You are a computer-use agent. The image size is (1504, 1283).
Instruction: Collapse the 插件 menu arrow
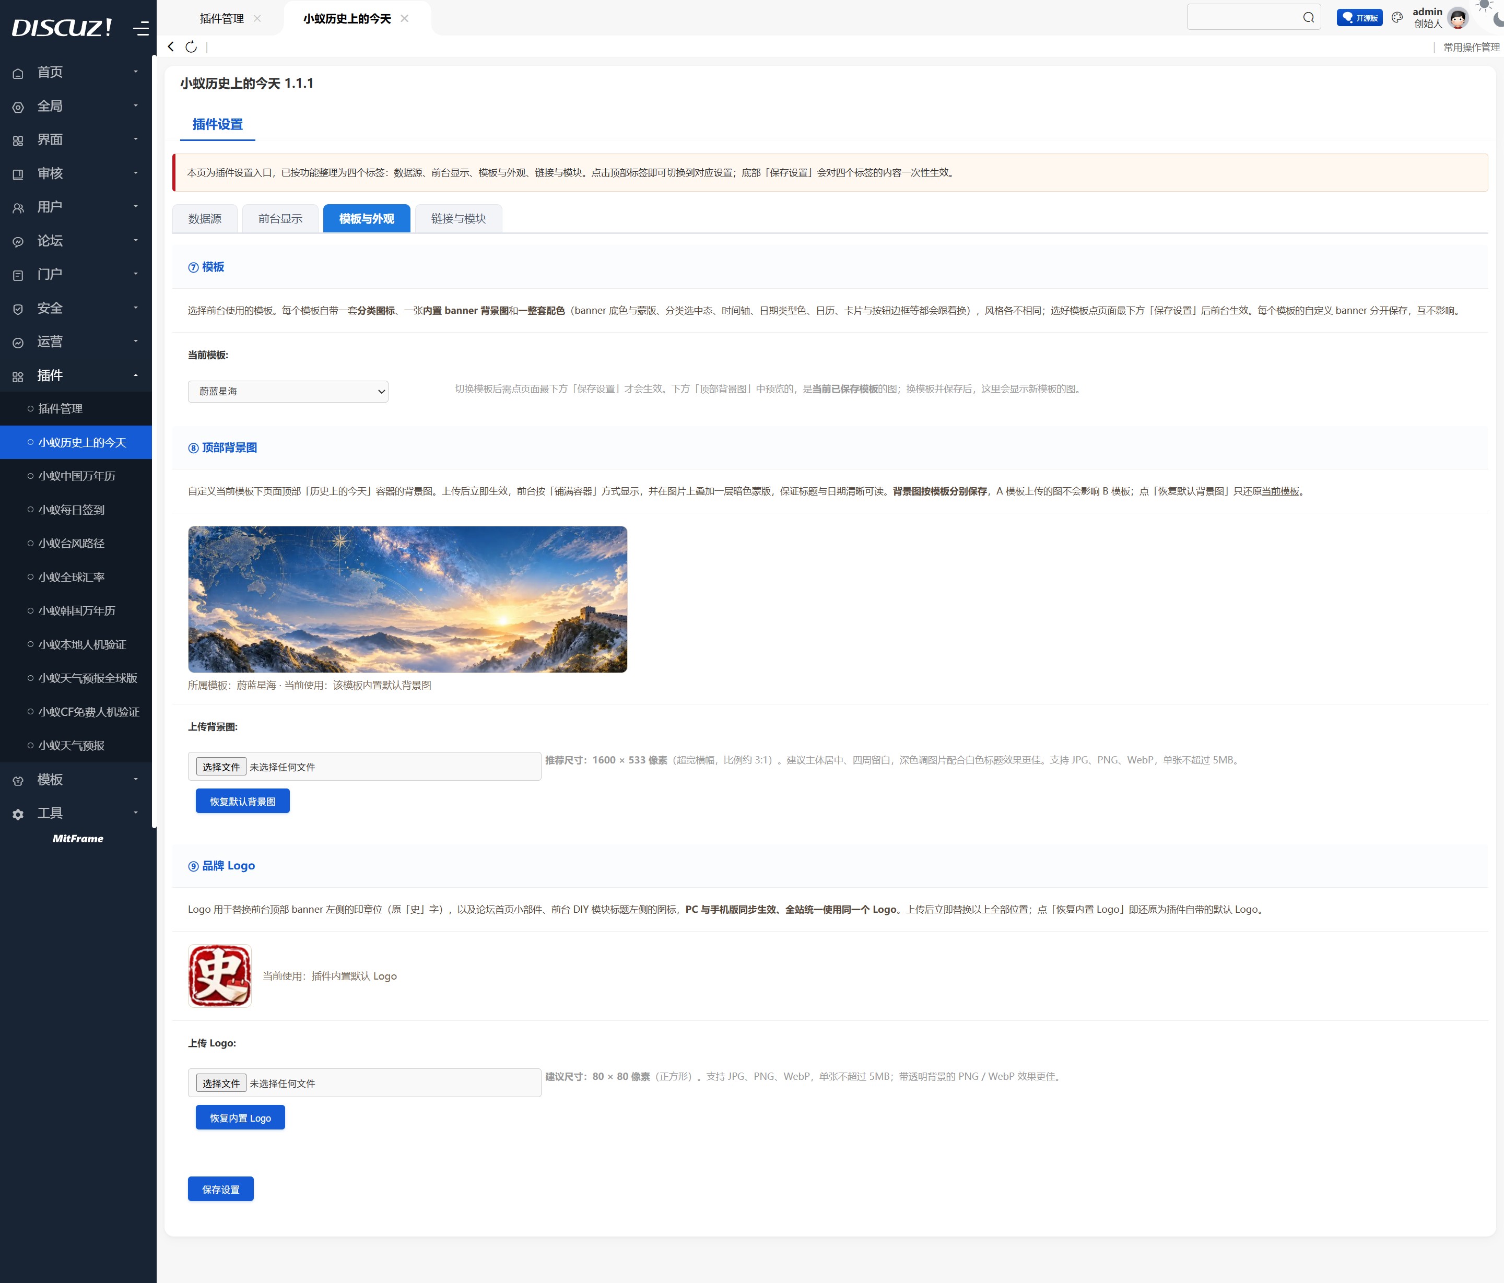coord(136,375)
